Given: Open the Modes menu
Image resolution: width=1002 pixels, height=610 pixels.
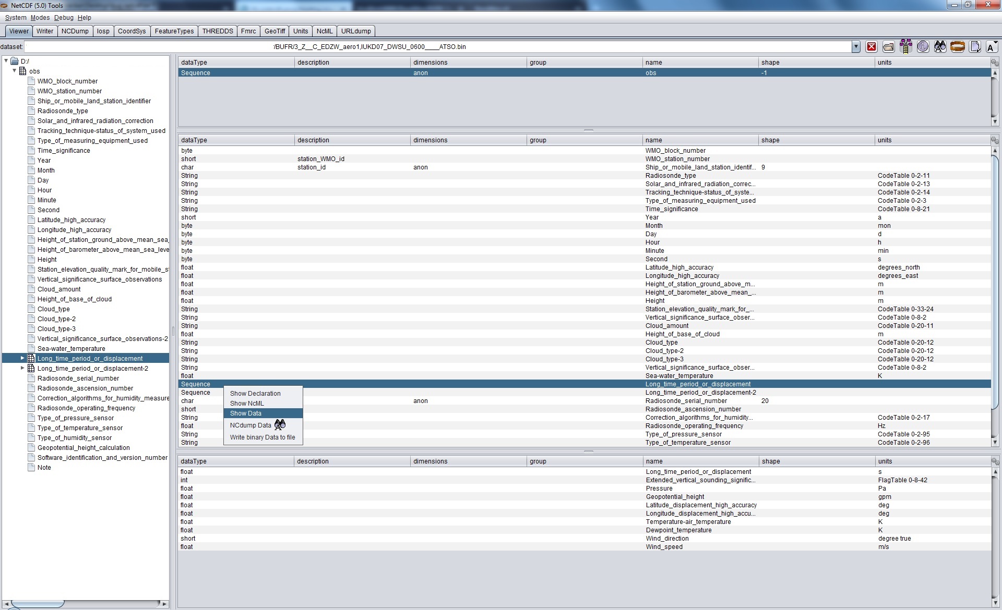Looking at the screenshot, I should tap(40, 18).
